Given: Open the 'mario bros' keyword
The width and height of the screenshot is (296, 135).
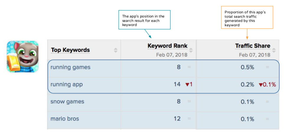Looking at the screenshot, I should [65, 119].
